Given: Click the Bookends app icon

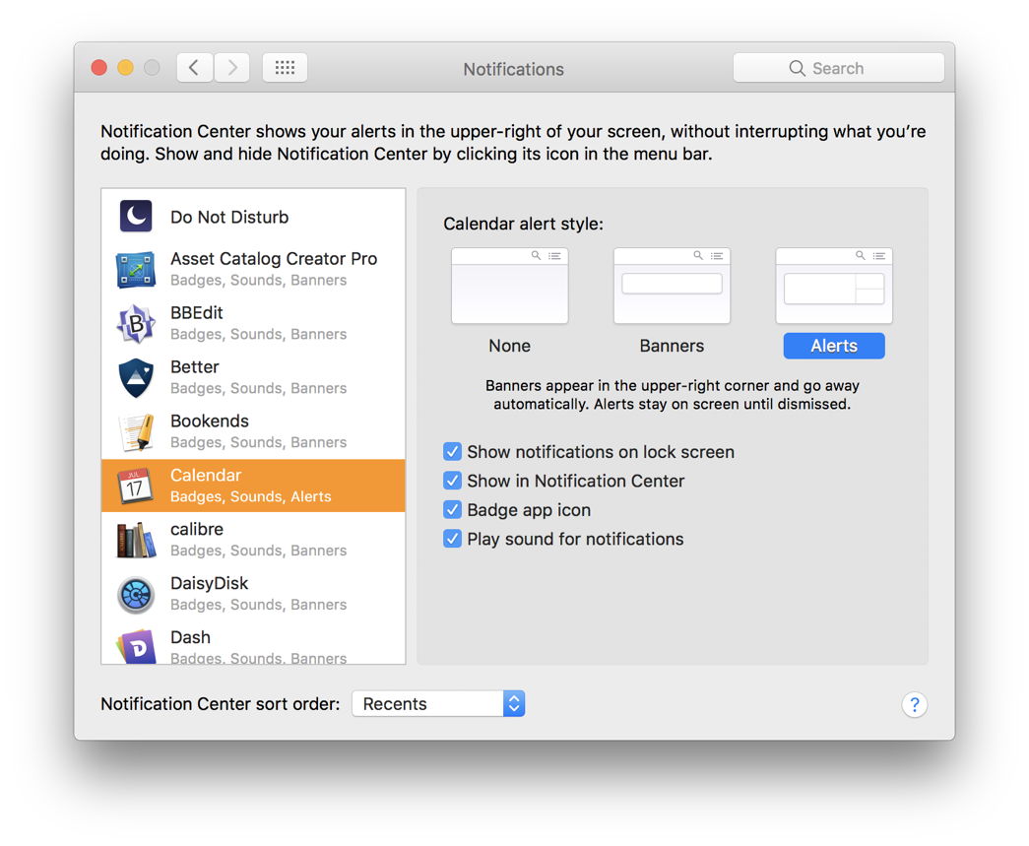Looking at the screenshot, I should pos(135,430).
